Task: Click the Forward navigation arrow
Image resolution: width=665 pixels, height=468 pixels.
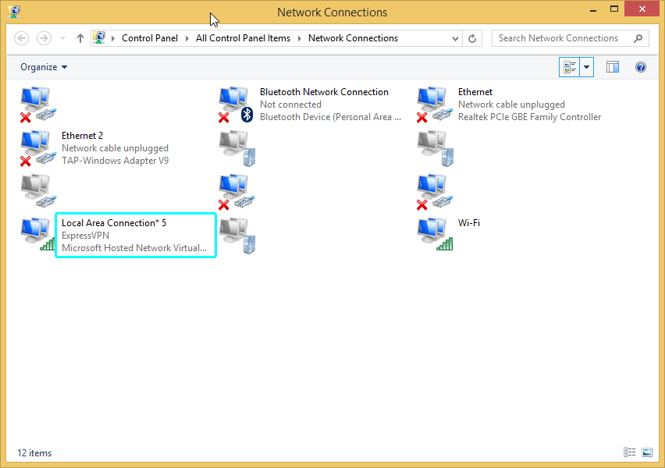Action: (x=44, y=38)
